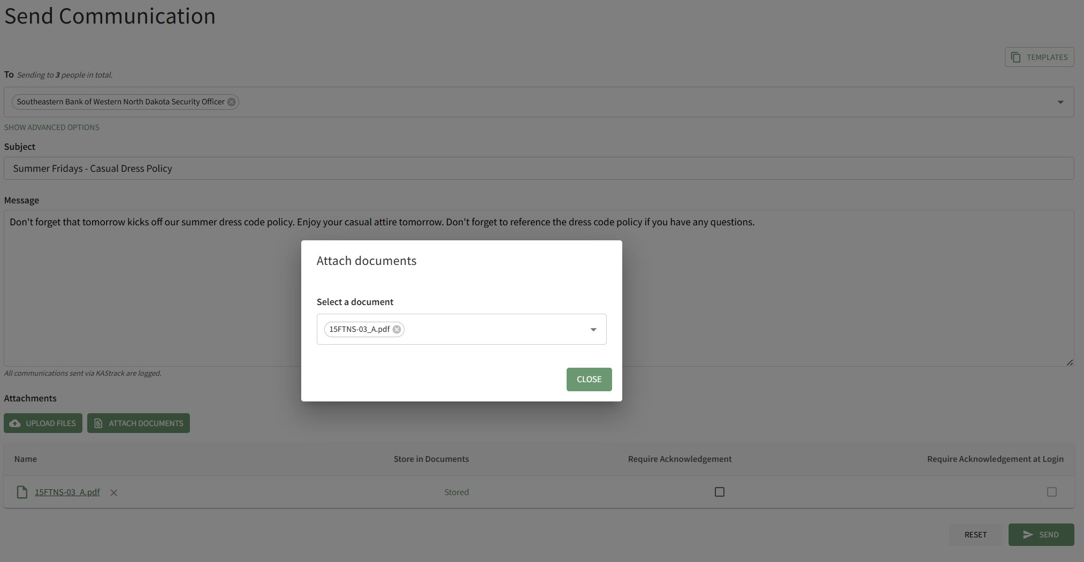The image size is (1084, 562).
Task: Remove 15FTNS-03_A.pdf chip in the Attach documents dialog
Action: 397,329
